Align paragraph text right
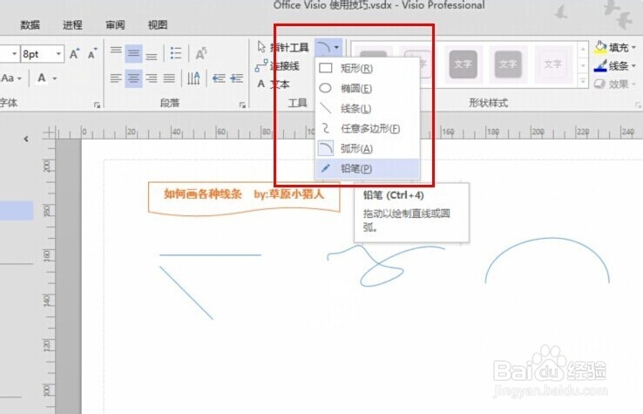The height and width of the screenshot is (414, 643). point(152,78)
